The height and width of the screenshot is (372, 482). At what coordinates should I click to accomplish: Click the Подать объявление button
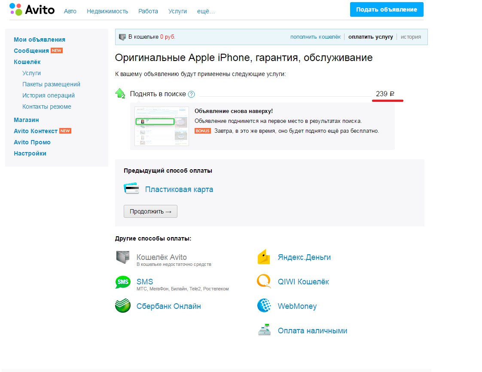387,9
